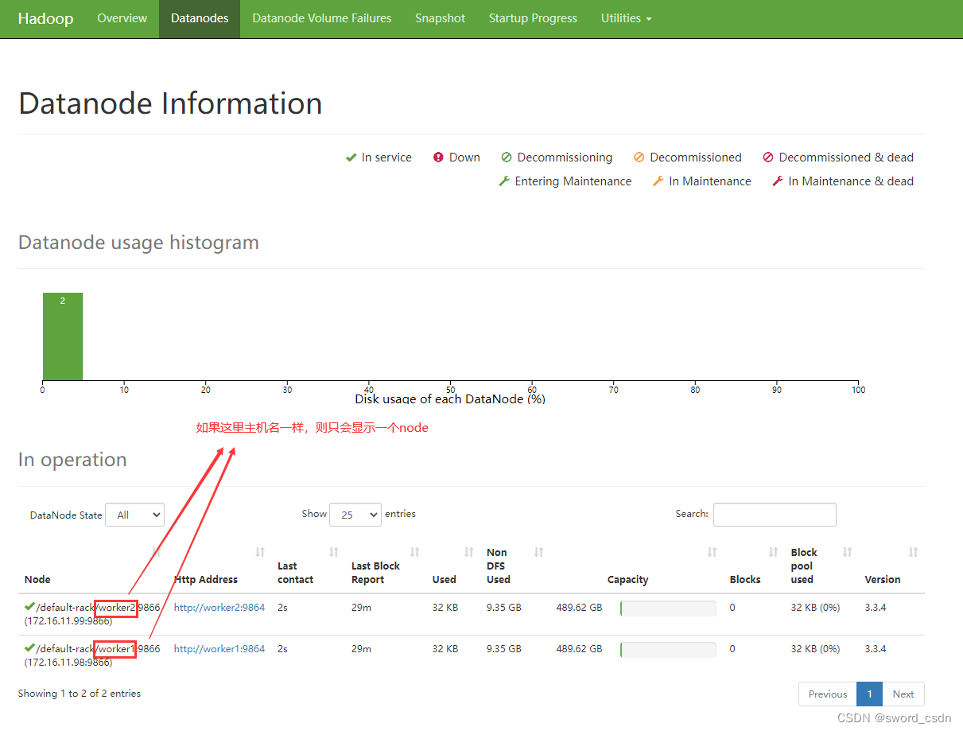Sort by Last contact column arrows
Image resolution: width=963 pixels, height=731 pixels.
click(334, 552)
